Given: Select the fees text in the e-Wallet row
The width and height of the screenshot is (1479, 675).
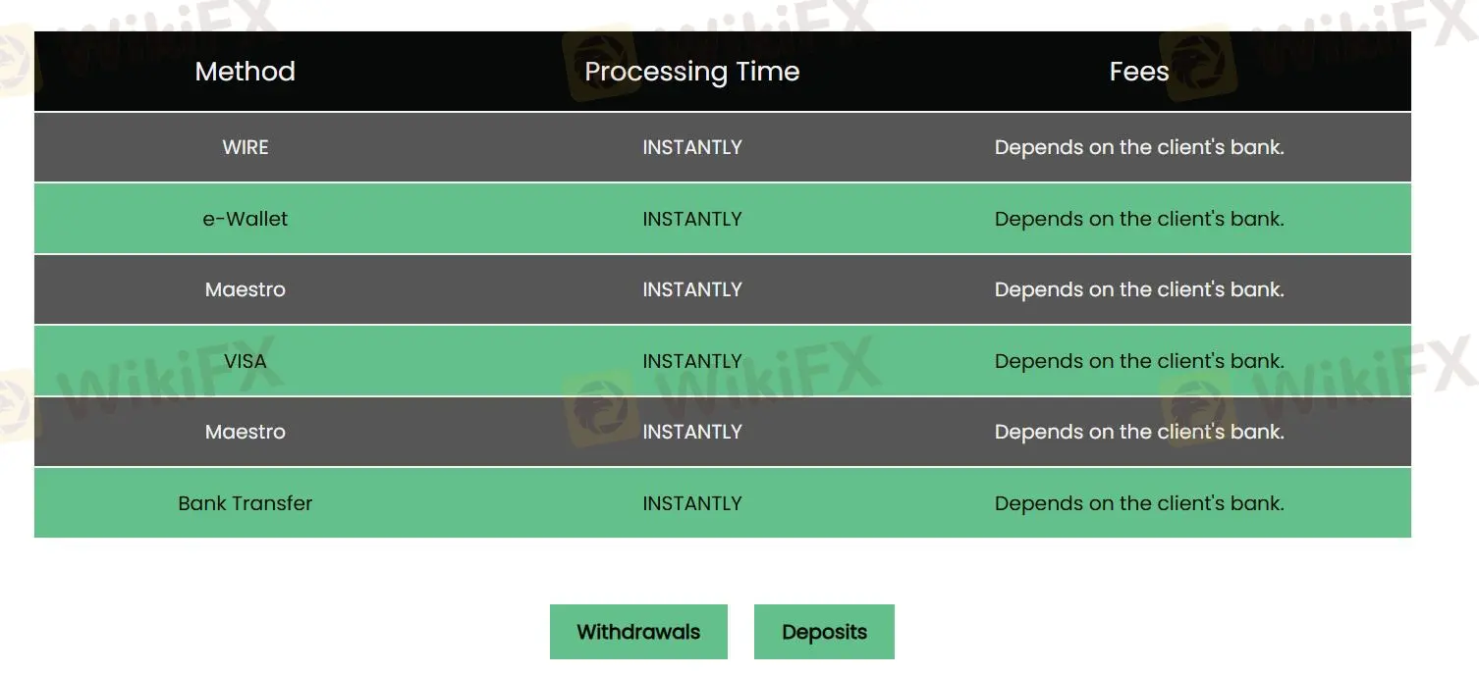Looking at the screenshot, I should (x=1138, y=219).
